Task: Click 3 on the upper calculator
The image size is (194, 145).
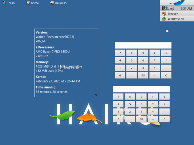Action: click(x=143, y=68)
